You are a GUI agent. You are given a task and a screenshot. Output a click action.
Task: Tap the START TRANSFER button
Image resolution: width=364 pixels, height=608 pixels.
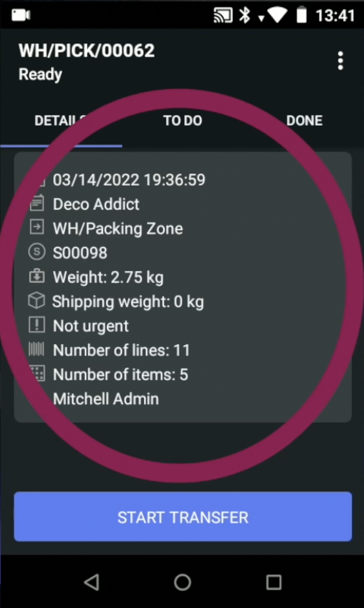tap(182, 516)
